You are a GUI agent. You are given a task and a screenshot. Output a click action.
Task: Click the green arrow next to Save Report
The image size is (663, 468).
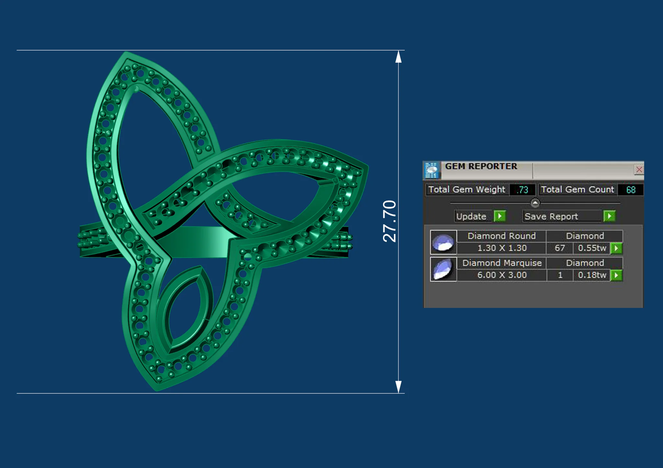click(x=609, y=216)
